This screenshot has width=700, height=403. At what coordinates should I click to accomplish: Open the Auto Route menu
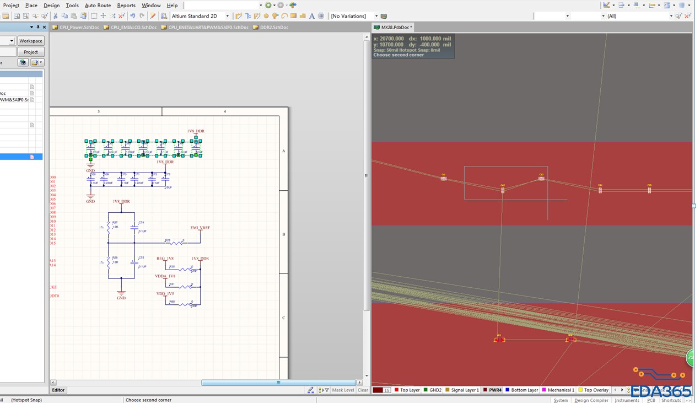tap(98, 6)
